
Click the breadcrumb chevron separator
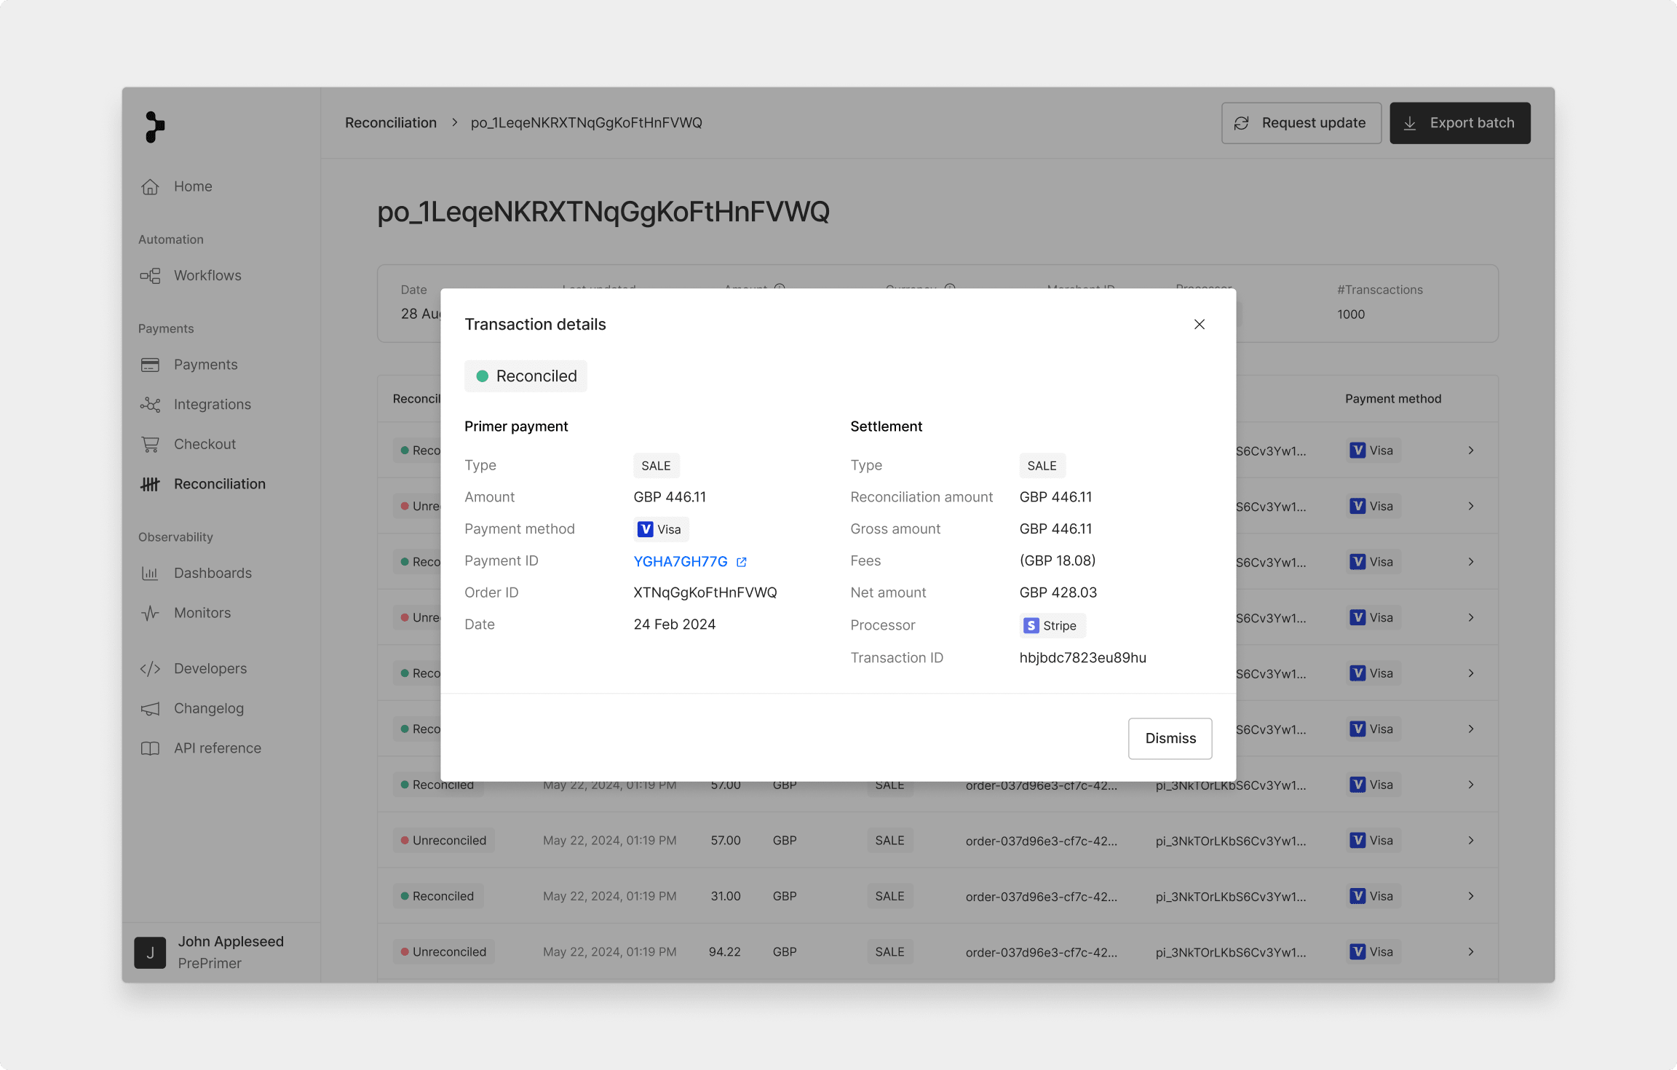tap(454, 123)
